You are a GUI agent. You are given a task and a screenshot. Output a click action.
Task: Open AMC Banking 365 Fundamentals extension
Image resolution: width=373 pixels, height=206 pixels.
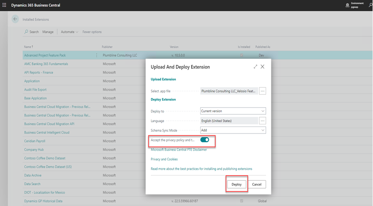click(x=46, y=63)
